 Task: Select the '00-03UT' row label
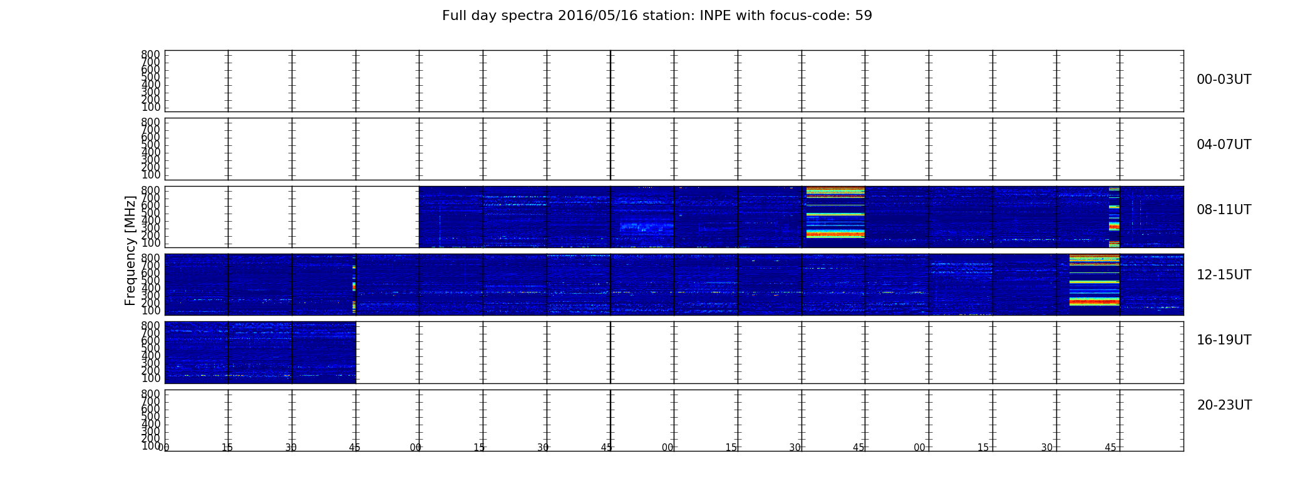[1224, 80]
